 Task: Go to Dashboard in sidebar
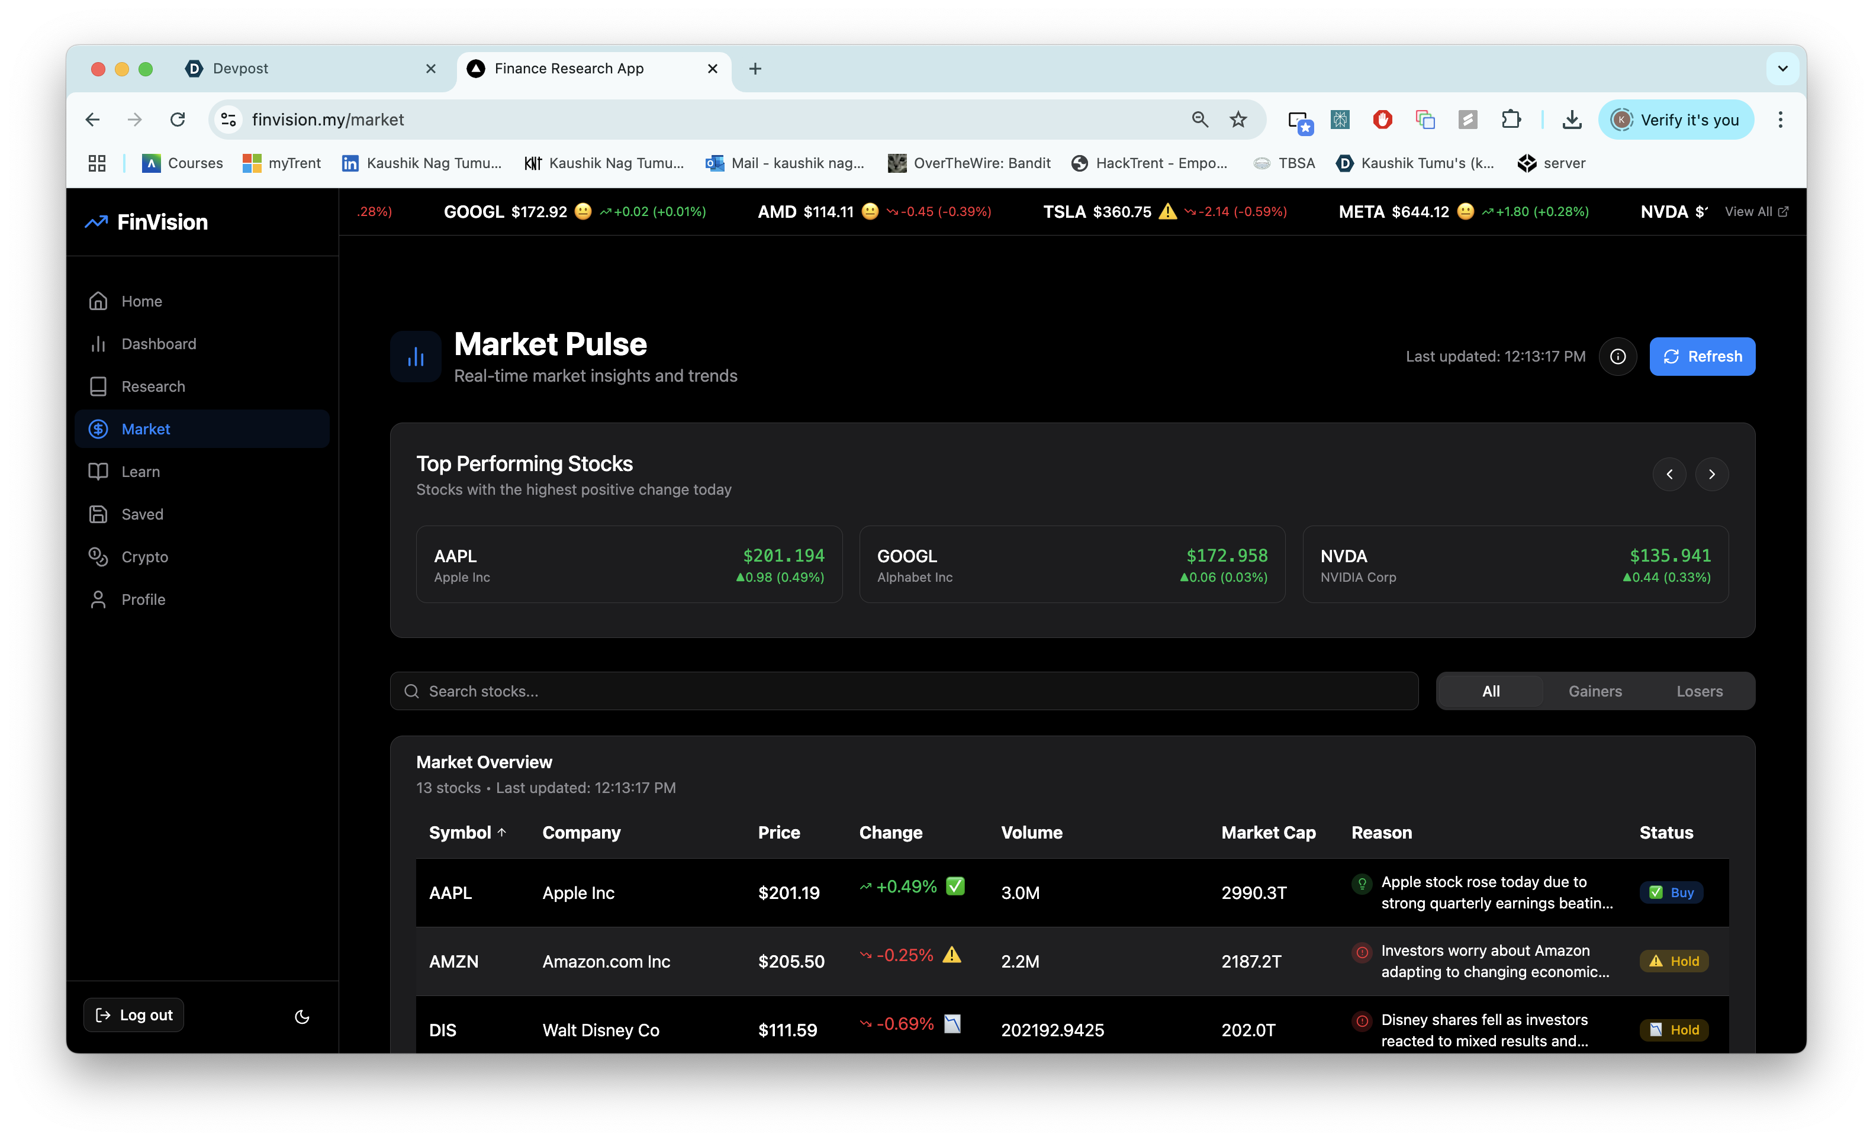pos(158,344)
